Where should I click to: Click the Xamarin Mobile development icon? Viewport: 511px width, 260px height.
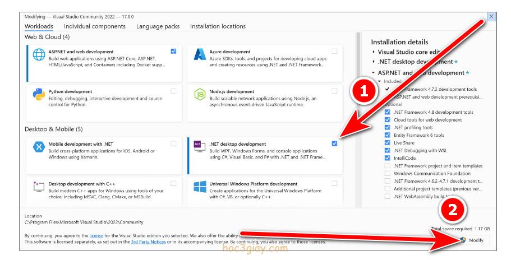pyautogui.click(x=39, y=147)
